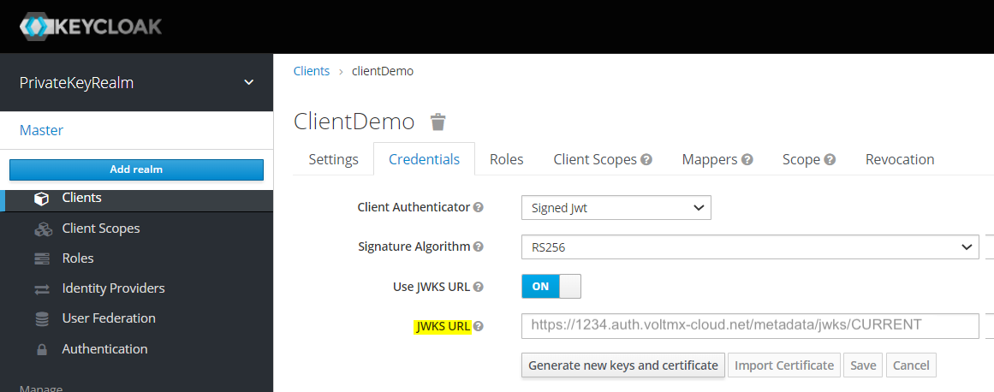Open the Client Authenticator dropdown
This screenshot has width=994, height=392.
(x=616, y=207)
